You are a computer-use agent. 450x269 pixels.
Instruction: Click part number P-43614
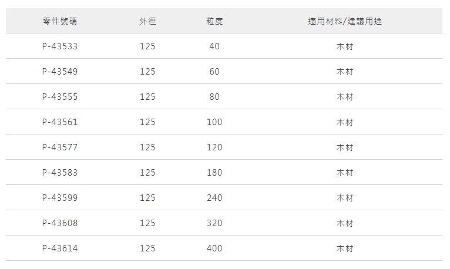(60, 248)
